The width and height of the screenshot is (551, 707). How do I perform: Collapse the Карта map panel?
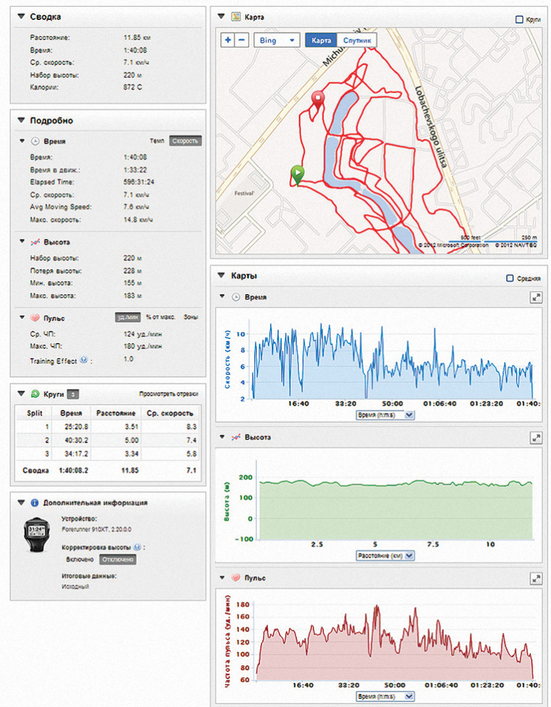coord(221,17)
